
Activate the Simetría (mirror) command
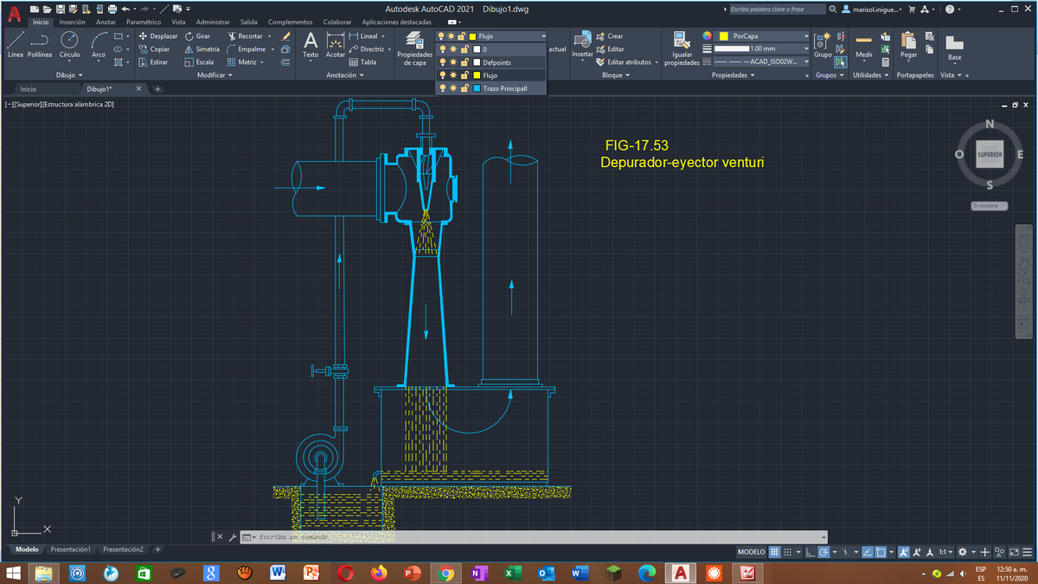202,49
